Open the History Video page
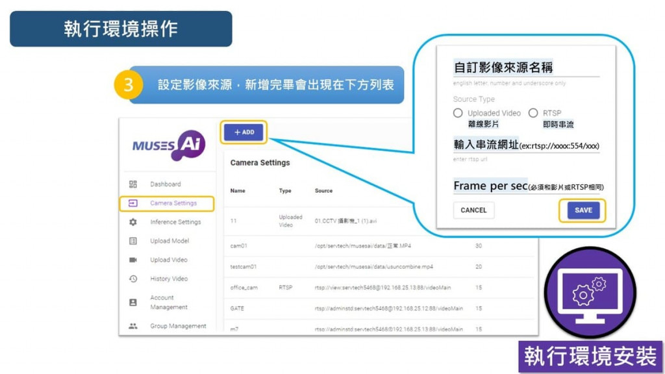Image resolution: width=665 pixels, height=374 pixels. [x=169, y=279]
